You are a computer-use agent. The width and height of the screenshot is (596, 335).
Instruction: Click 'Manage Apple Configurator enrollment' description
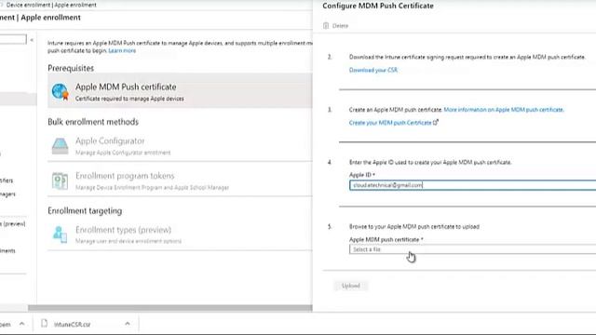click(x=123, y=153)
